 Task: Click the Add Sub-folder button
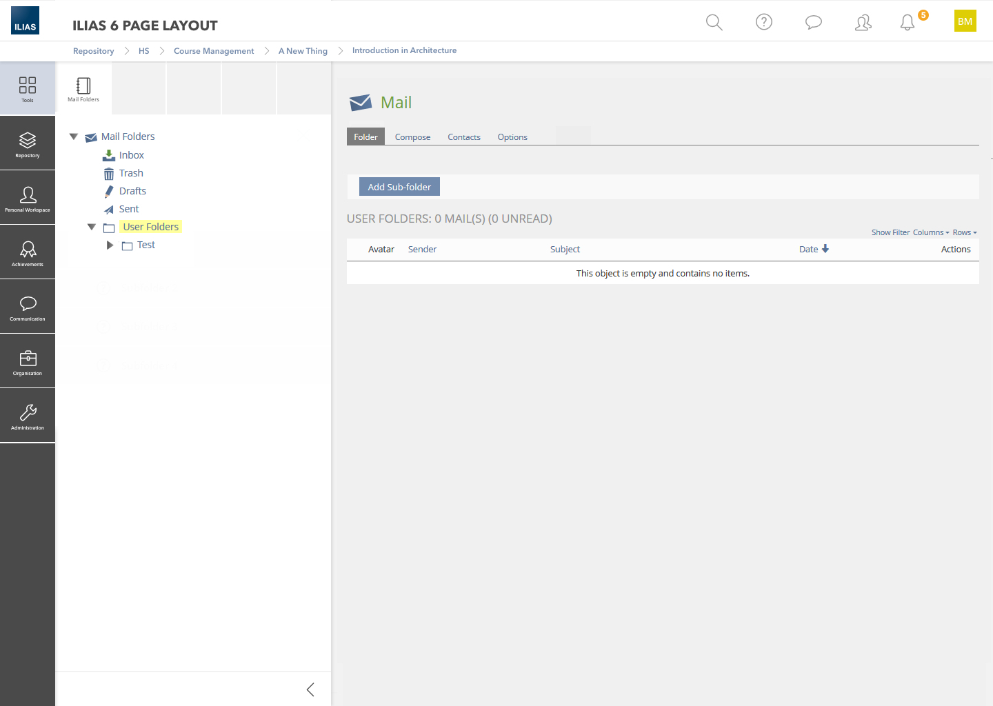[399, 187]
